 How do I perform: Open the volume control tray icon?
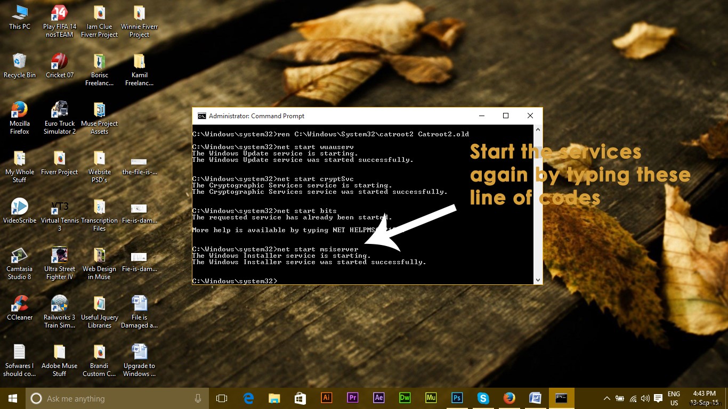click(x=645, y=398)
